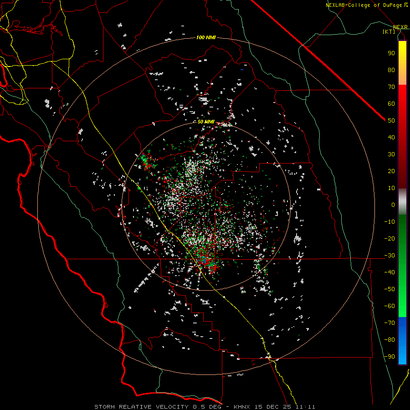Click the -20 value on color scale
Image resolution: width=410 pixels, height=410 pixels.
389,238
